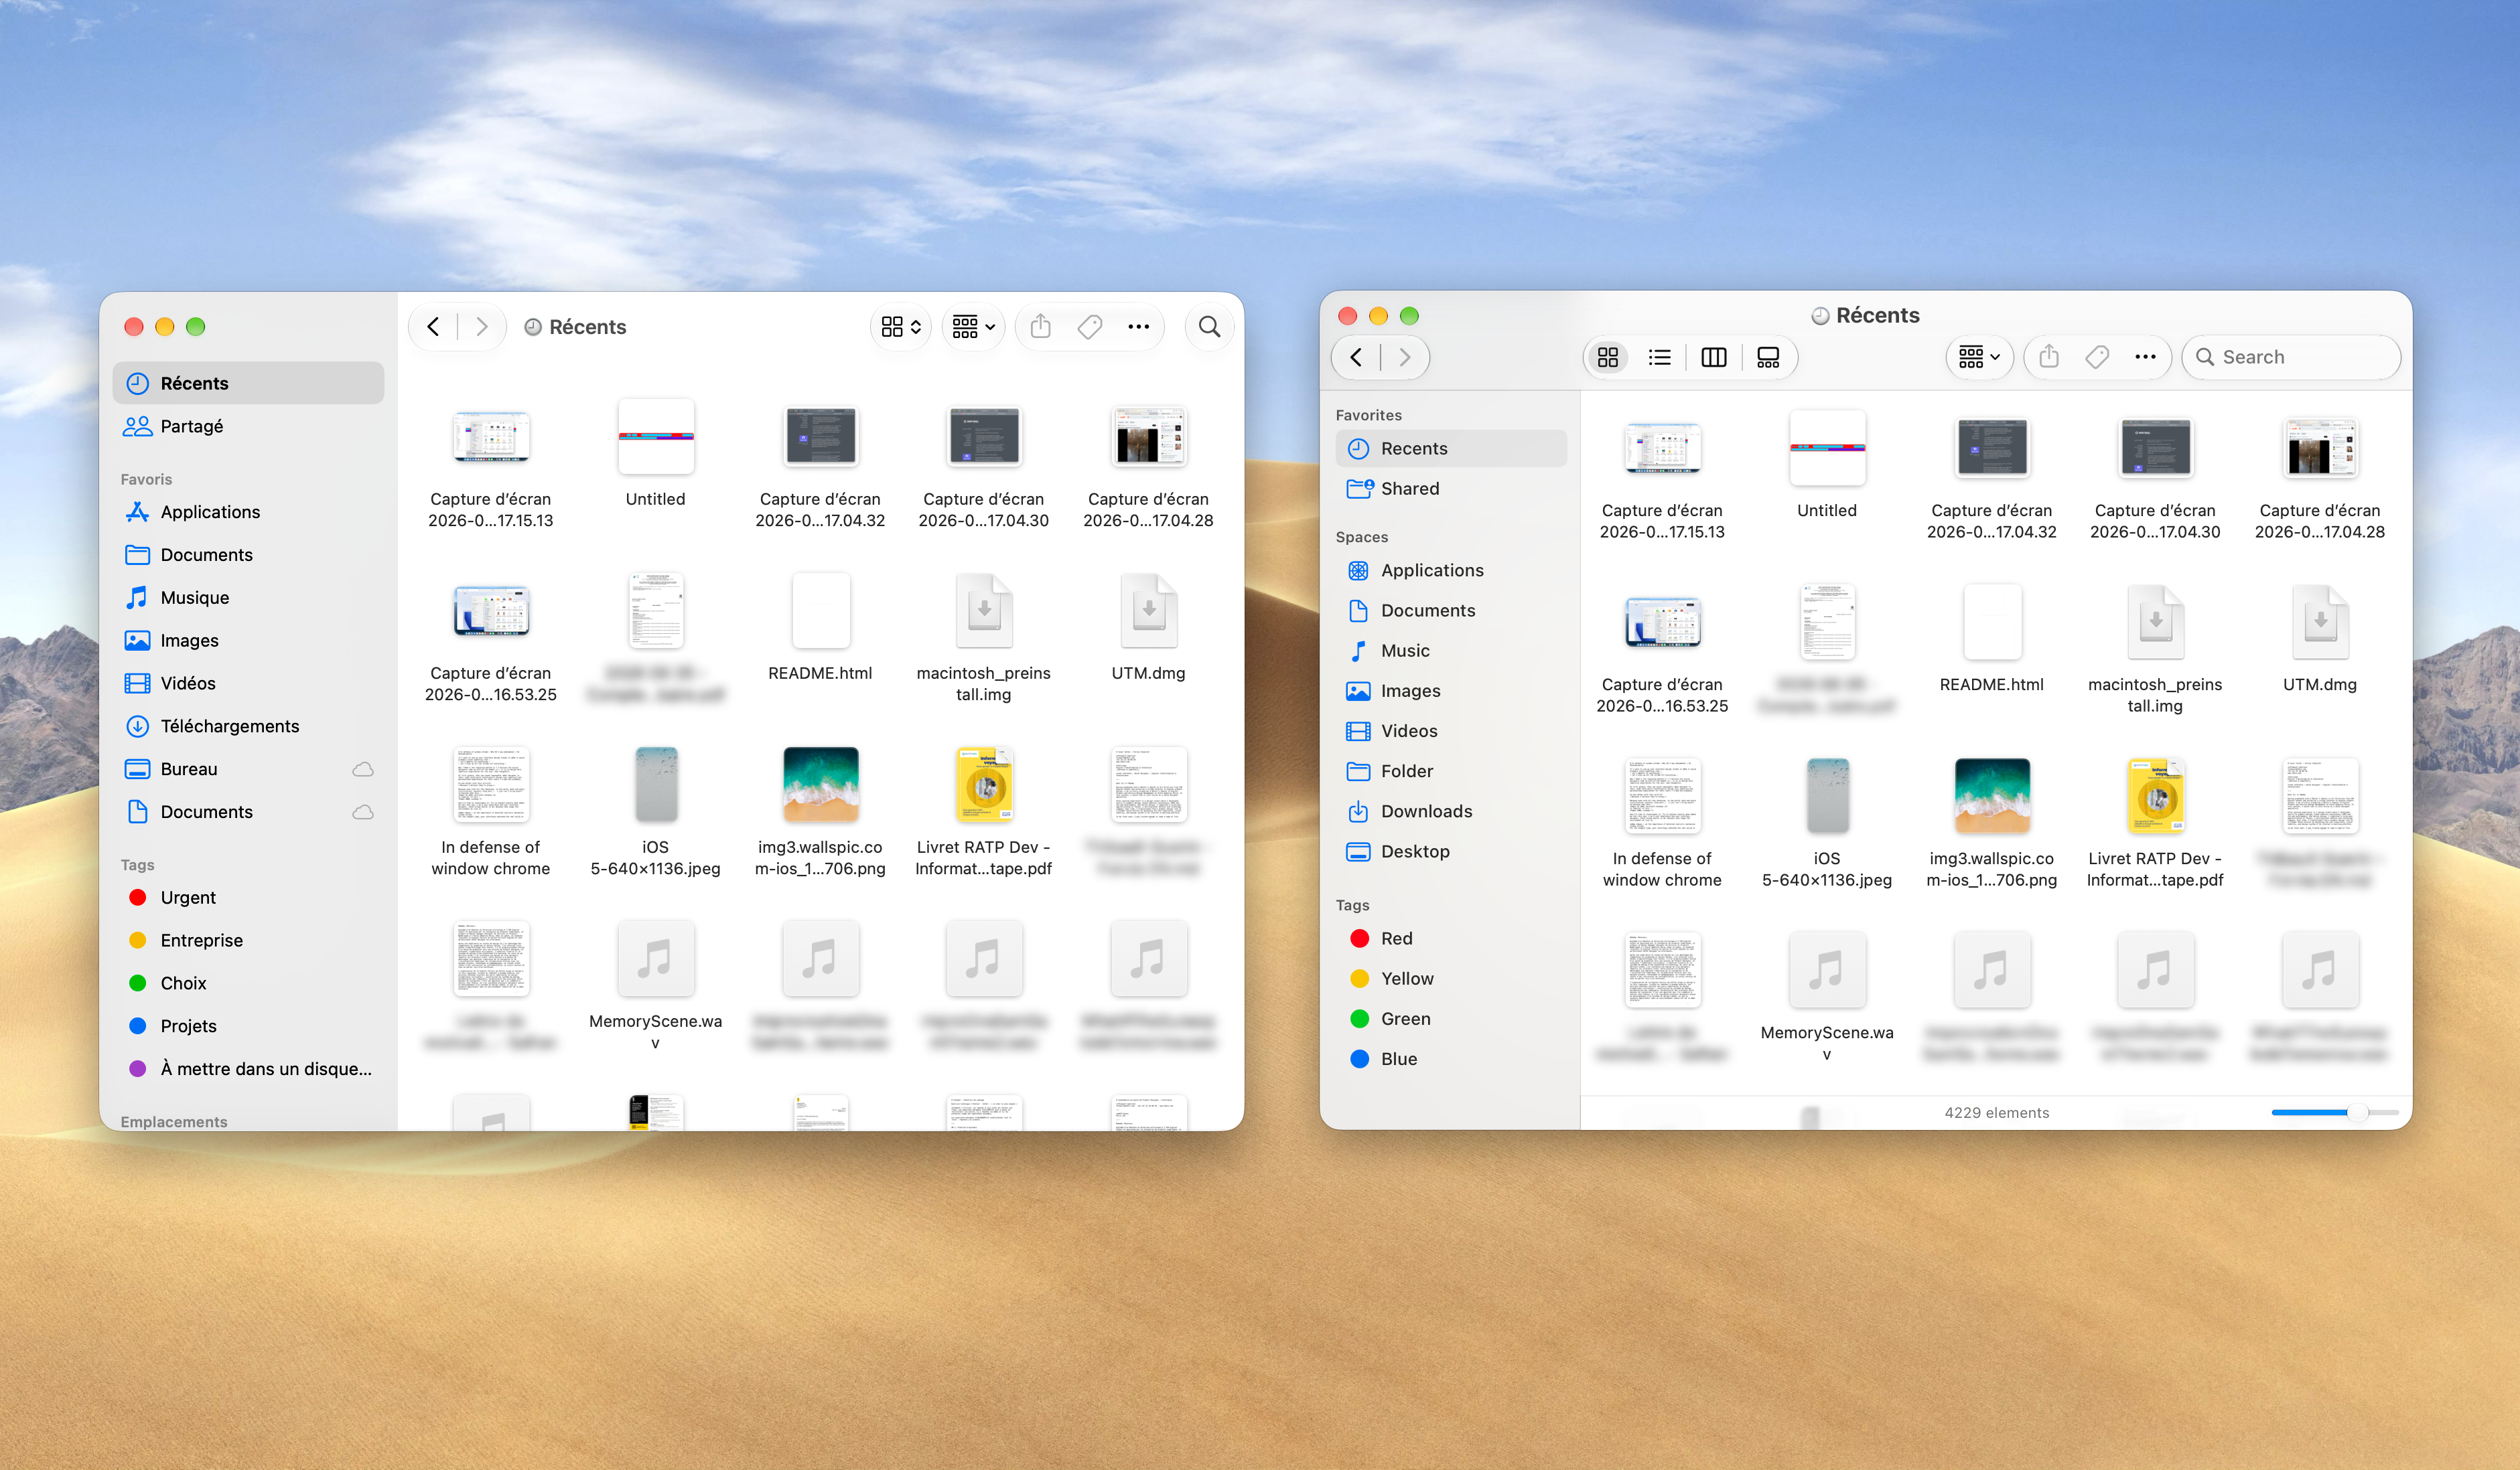Click back arrow in left Finder window
The width and height of the screenshot is (2520, 1470).
click(433, 327)
